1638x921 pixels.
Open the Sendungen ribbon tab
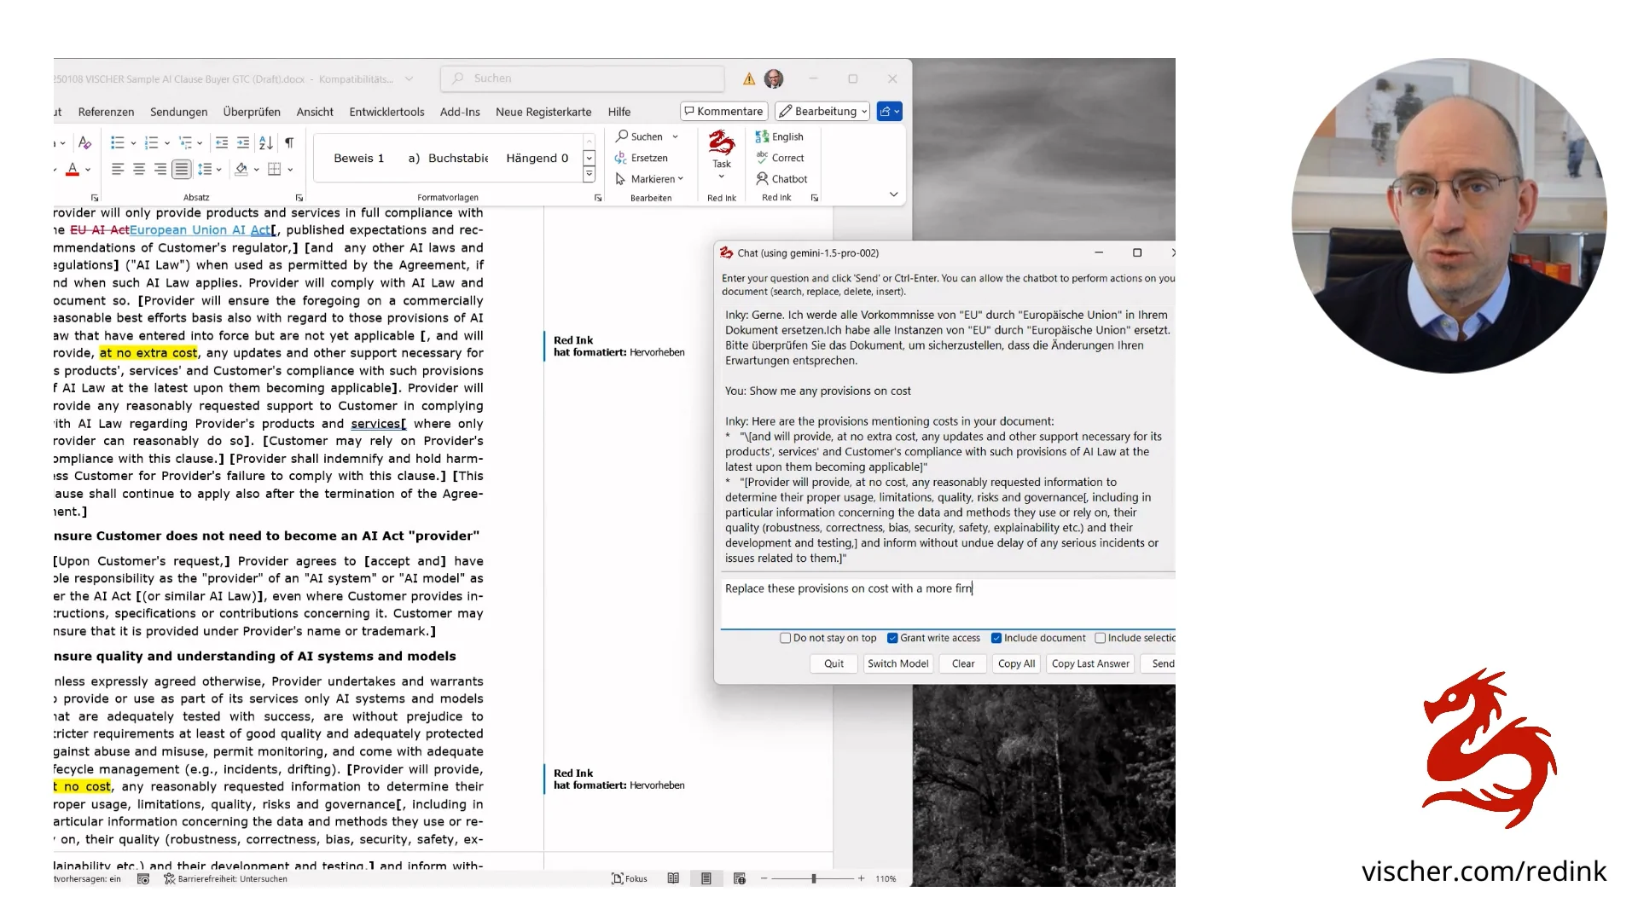[179, 112]
